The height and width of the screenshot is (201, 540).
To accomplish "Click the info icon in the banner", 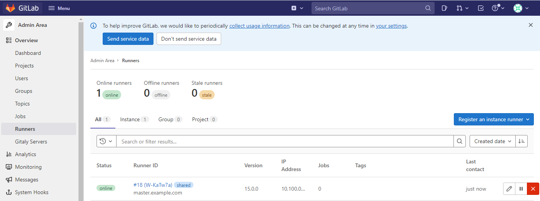I will point(93,26).
